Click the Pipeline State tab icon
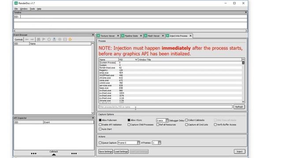 tap(122, 36)
